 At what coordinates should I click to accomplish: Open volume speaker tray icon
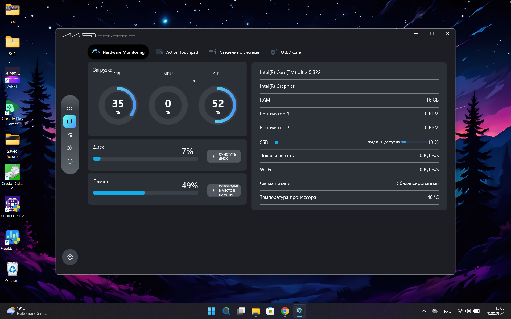click(x=468, y=311)
